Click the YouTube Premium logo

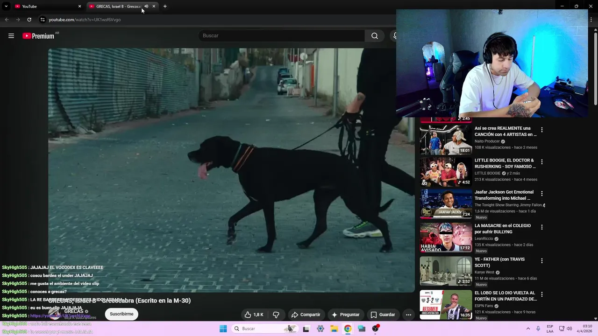coord(38,36)
